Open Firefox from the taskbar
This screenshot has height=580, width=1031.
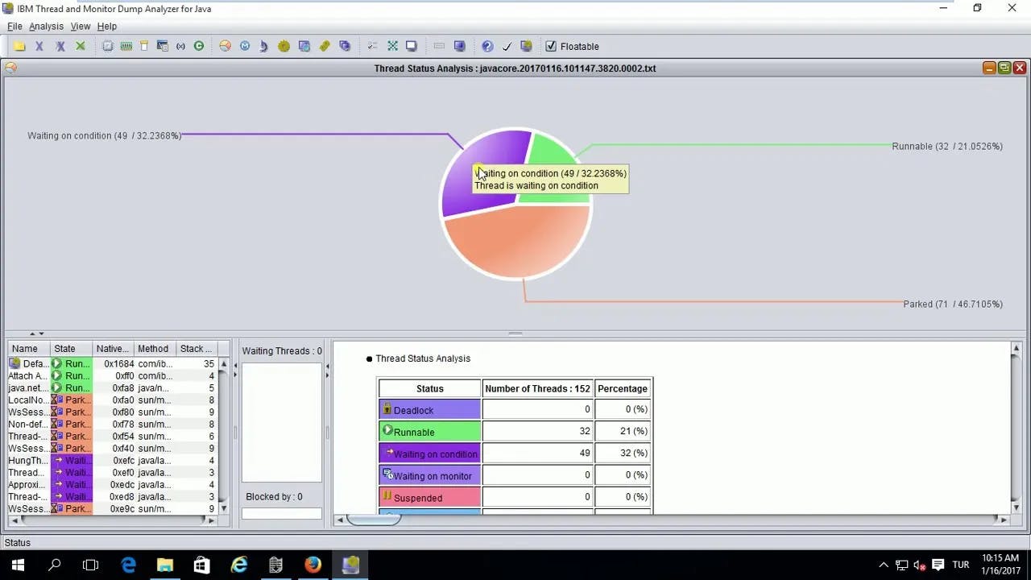tap(313, 565)
